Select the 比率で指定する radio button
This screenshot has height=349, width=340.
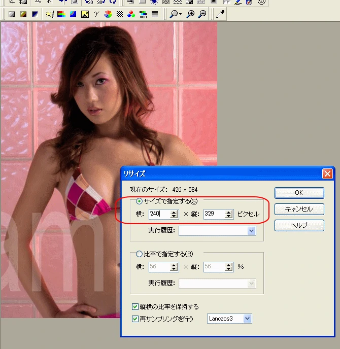(x=140, y=254)
